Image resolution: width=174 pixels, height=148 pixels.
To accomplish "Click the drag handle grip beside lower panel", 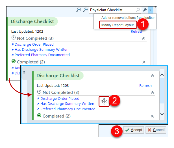I will pos(24,73).
